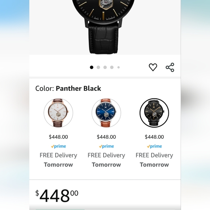Open the main black watch product image
Viewport: 210px width, 210px height.
point(104,27)
